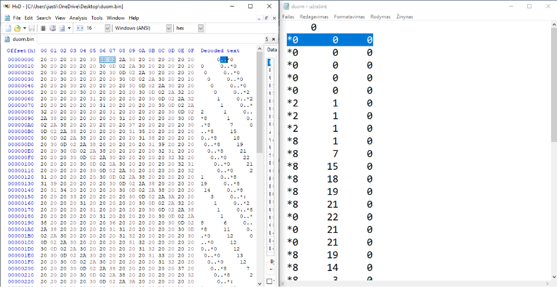Expand the hex offset base dropdown
The height and width of the screenshot is (287, 557).
click(201, 28)
